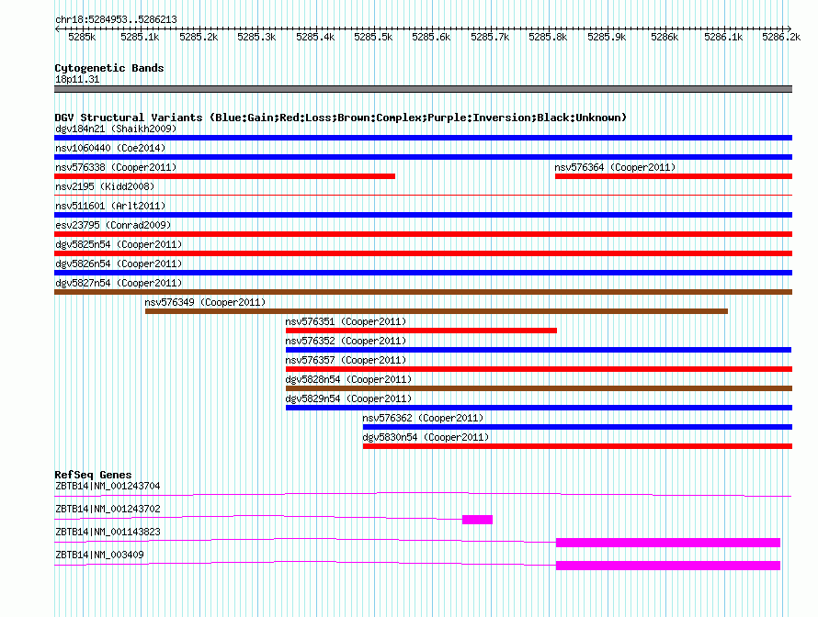Select the dgv5827n54 (Cooper2011) label
818x617 pixels.
click(119, 283)
